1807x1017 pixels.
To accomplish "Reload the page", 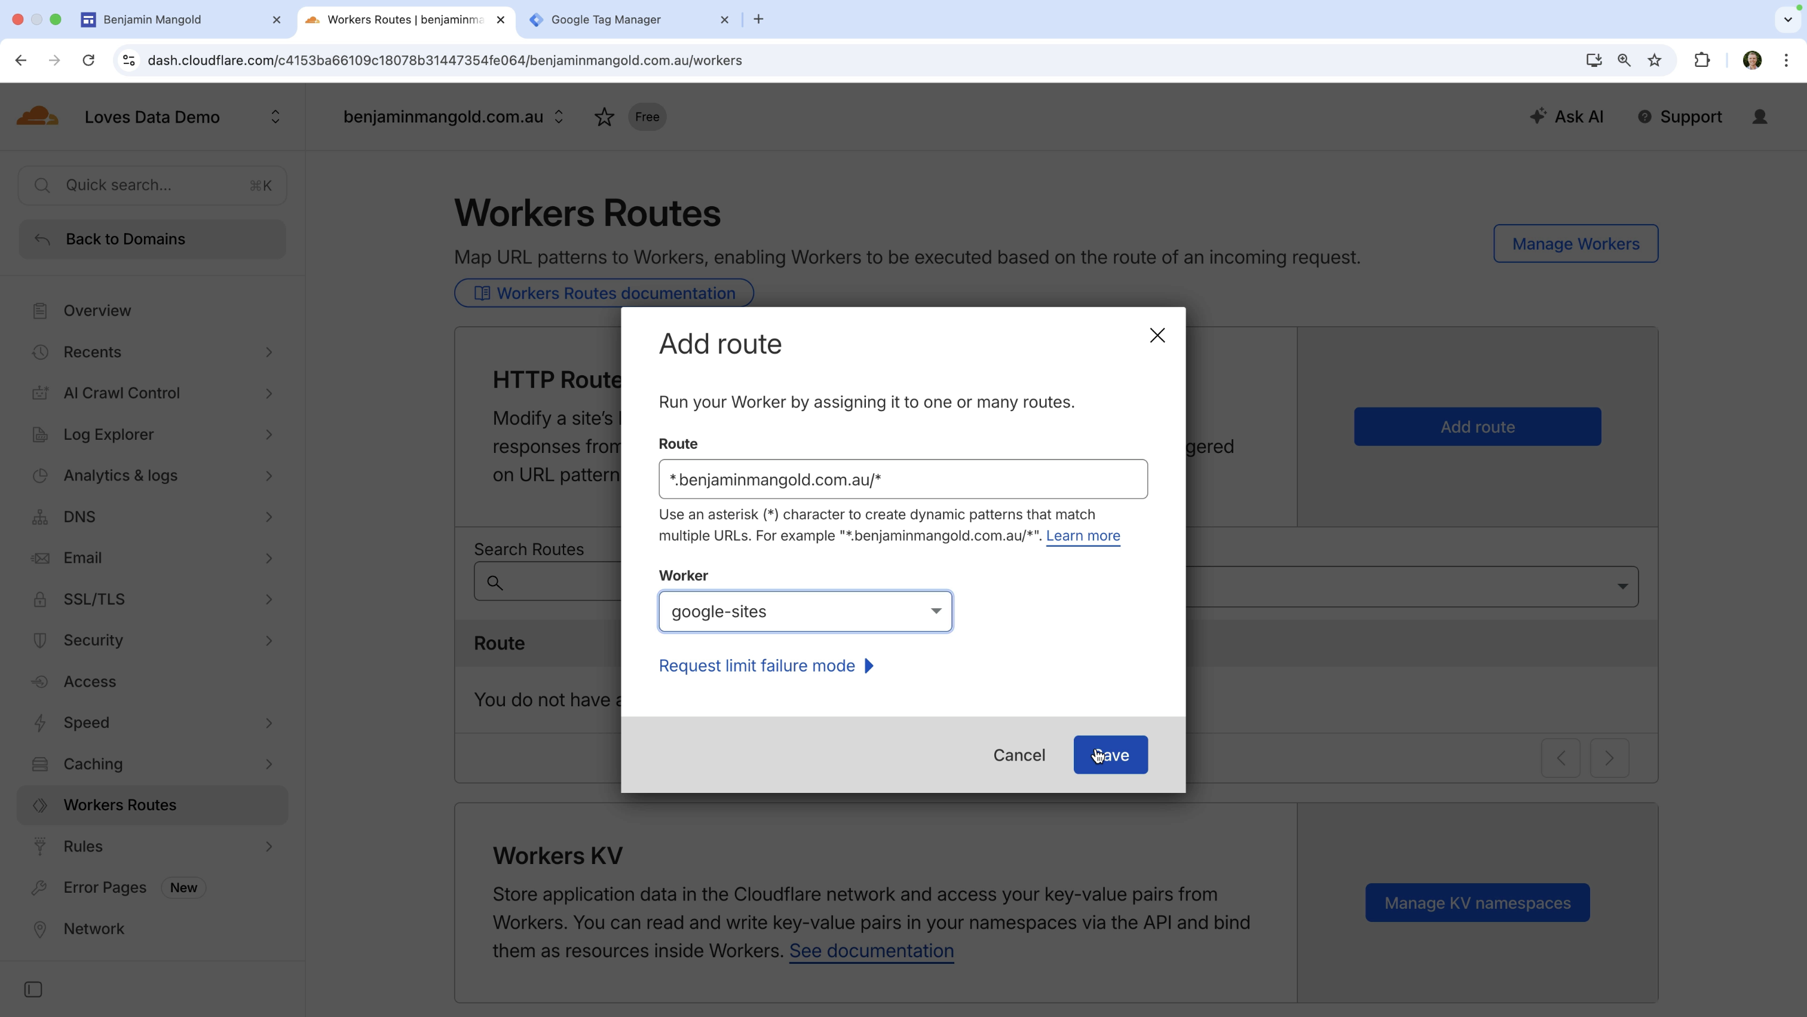I will [x=88, y=60].
